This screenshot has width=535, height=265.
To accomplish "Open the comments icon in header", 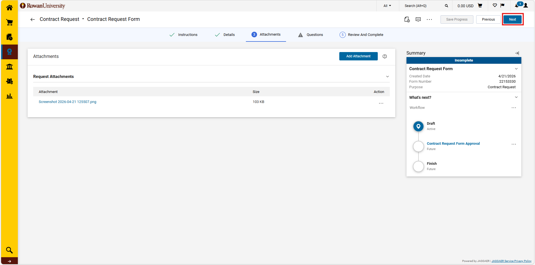I will tap(418, 19).
